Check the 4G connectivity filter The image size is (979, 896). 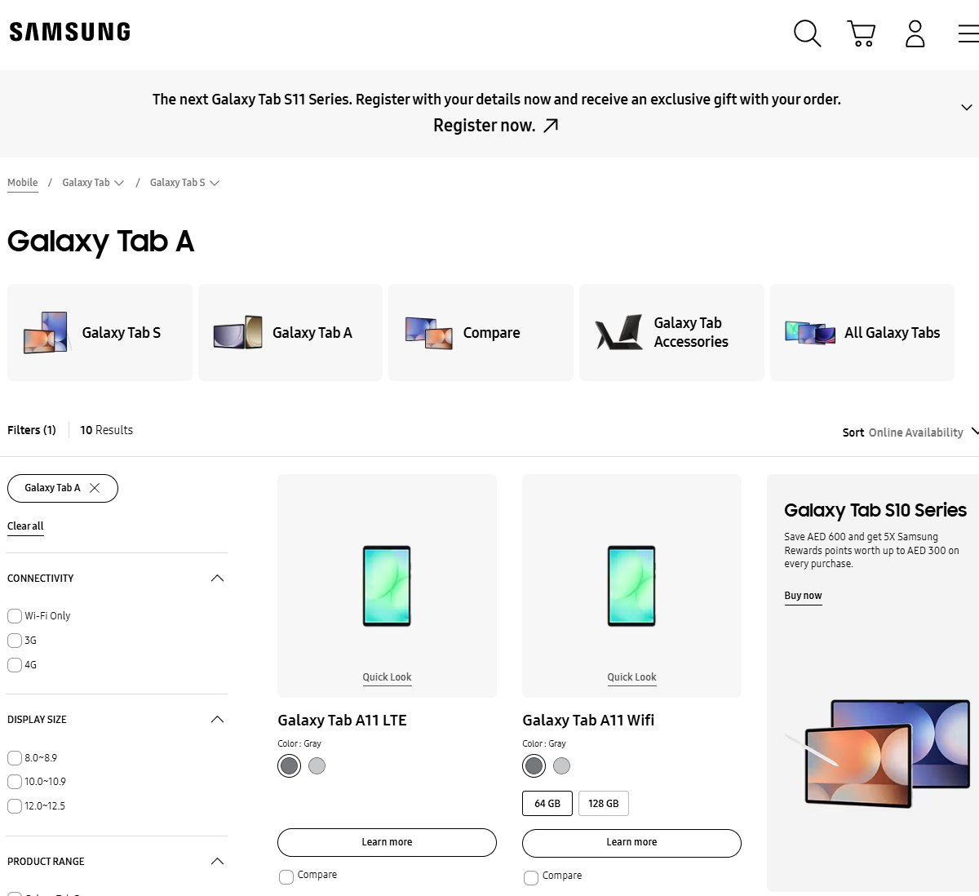[x=15, y=665]
